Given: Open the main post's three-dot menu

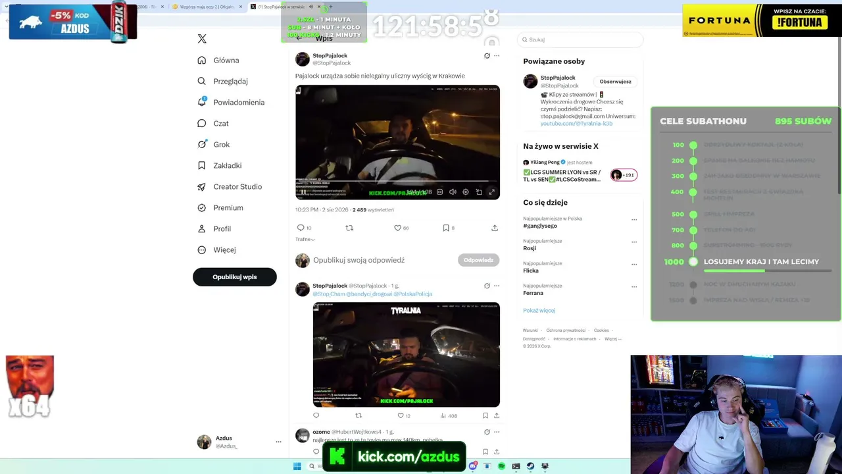Looking at the screenshot, I should tap(497, 56).
